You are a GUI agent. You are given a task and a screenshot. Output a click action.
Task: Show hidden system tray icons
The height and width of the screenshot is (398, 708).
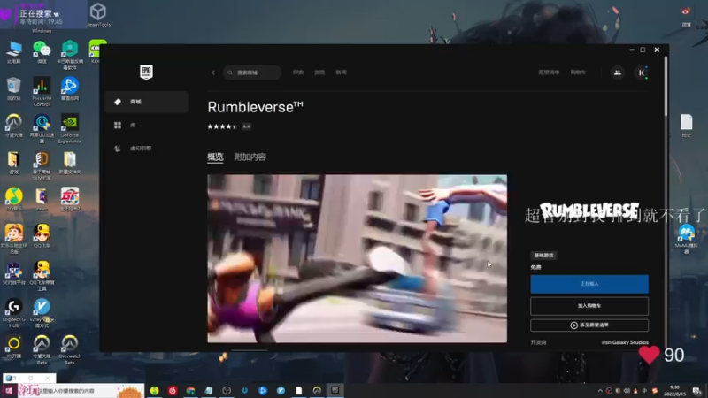[600, 391]
